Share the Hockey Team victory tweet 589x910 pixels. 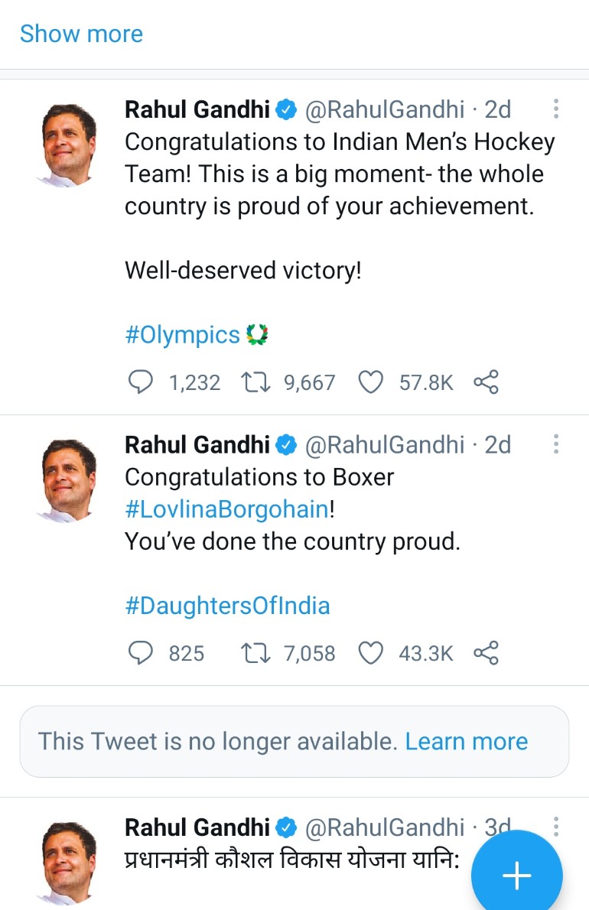[x=486, y=382]
